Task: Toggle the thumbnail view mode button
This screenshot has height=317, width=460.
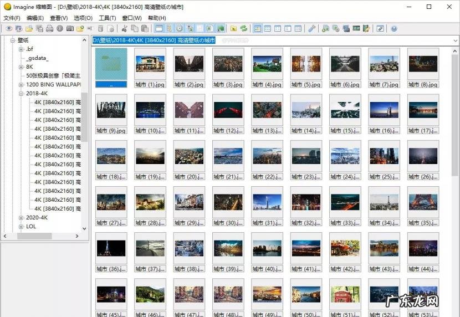Action: point(258,28)
